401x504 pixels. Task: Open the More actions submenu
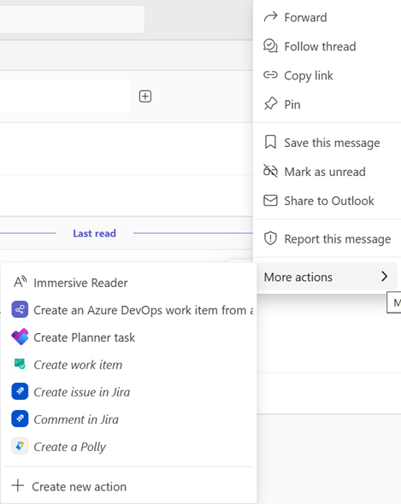(327, 277)
